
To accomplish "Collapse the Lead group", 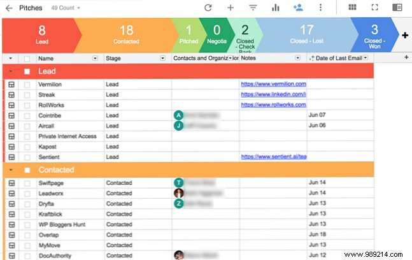I will (x=11, y=71).
